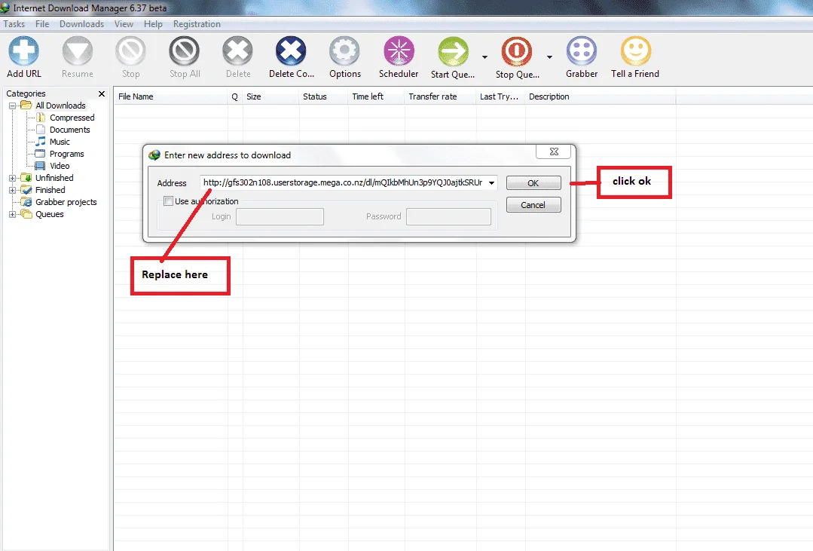This screenshot has width=813, height=551.
Task: Open the Grabber tool icon
Action: click(582, 51)
